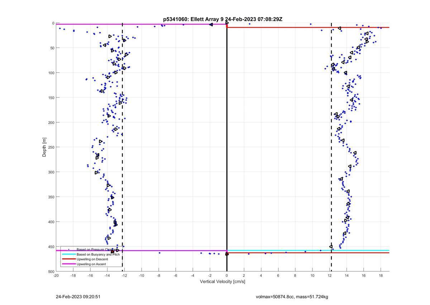Click the depth axis tick label "500"
Image resolution: width=430 pixels, height=305 pixels.
(51, 271)
